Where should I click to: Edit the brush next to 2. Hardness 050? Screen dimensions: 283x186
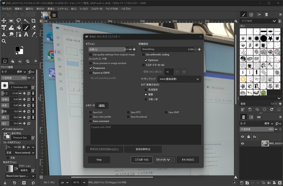tap(33, 87)
